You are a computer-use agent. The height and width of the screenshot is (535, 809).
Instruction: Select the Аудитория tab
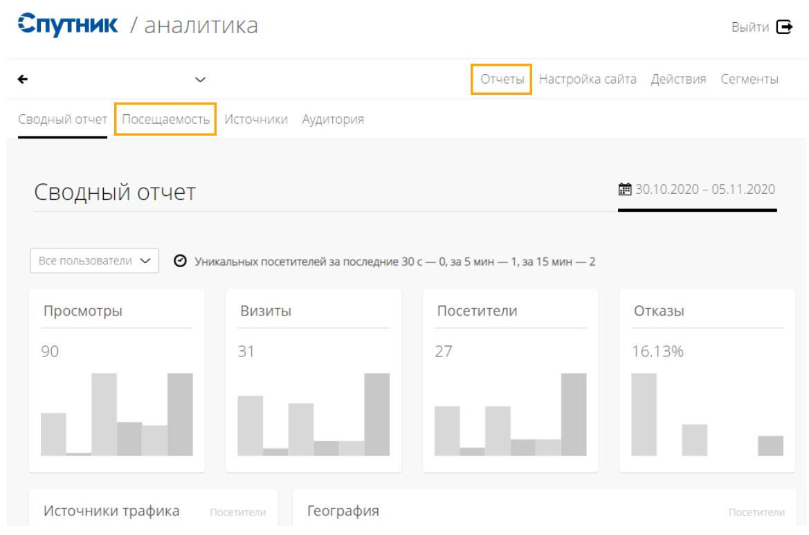tap(333, 119)
